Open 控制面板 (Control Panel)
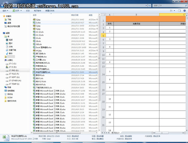 point(9,91)
